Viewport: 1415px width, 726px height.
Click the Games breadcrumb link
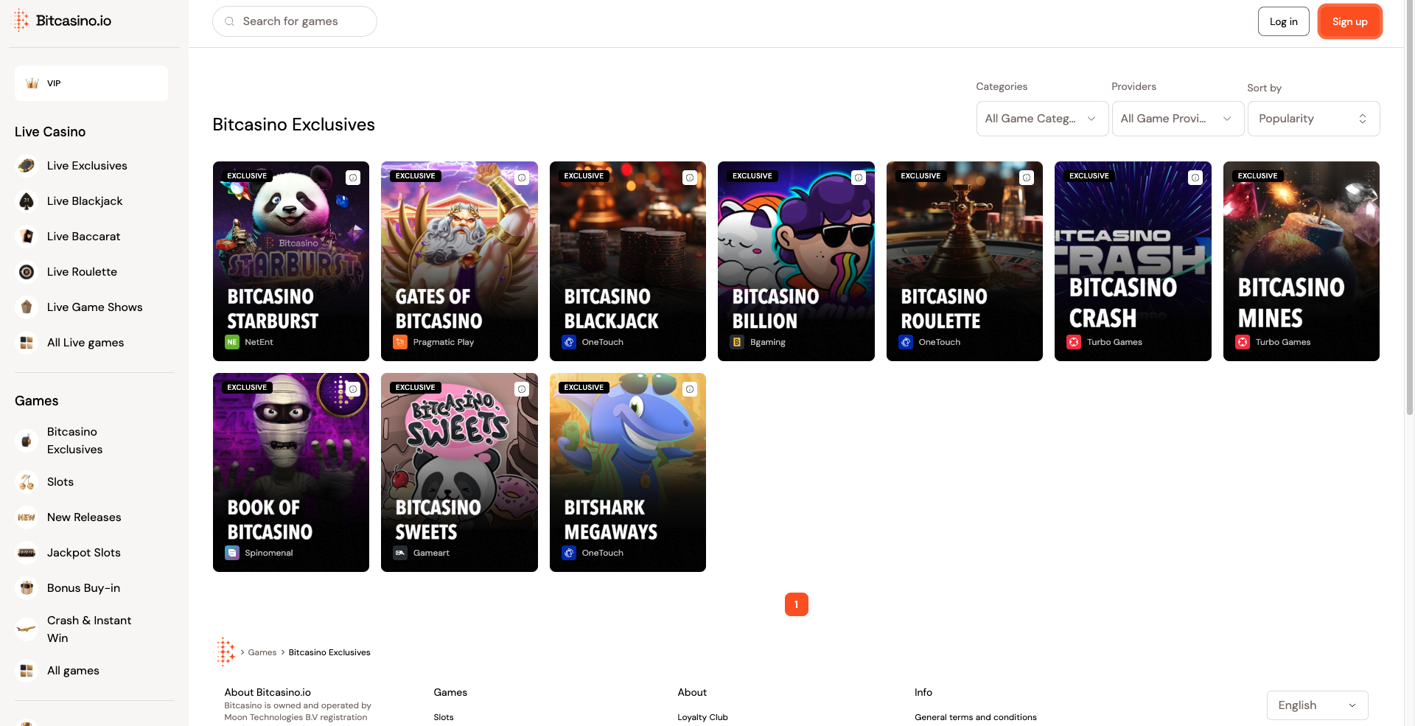[x=262, y=652]
